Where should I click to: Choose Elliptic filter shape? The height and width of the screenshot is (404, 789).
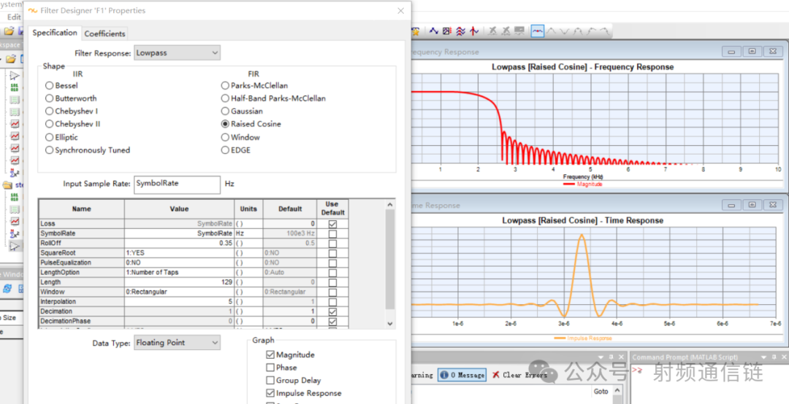[50, 137]
